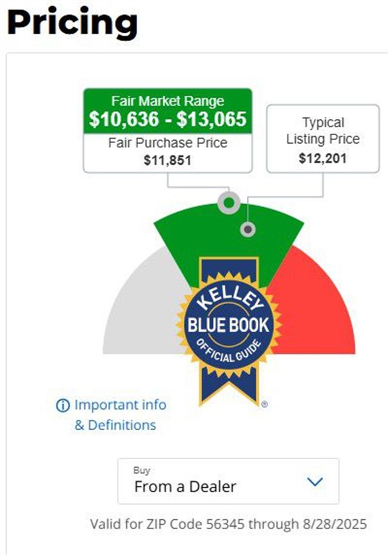388x555 pixels.
Task: Click the green Fair Market Range header
Action: (167, 101)
